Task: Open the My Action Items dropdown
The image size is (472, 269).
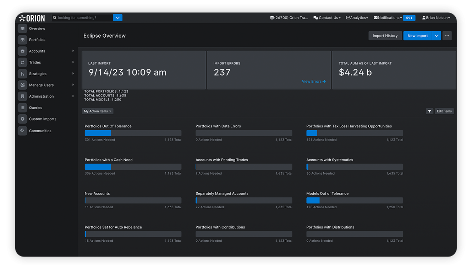Action: 97,111
